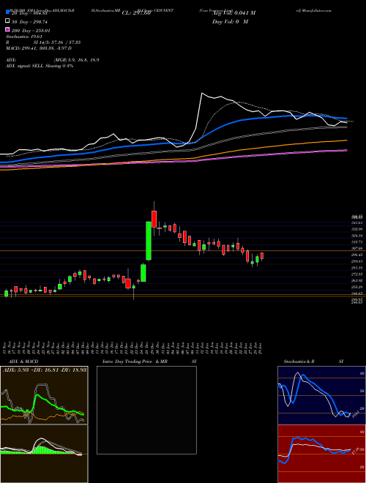Click the 272.33 price axis label
Screen dimensions: 366x483
(x=357, y=274)
